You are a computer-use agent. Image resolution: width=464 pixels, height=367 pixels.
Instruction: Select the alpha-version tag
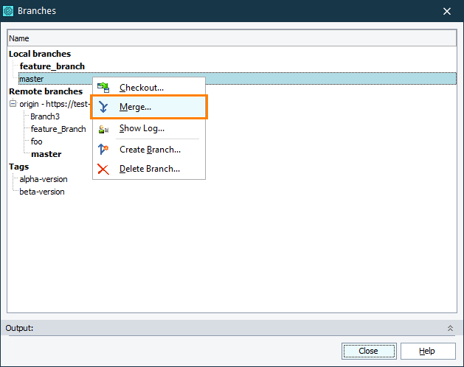44,179
